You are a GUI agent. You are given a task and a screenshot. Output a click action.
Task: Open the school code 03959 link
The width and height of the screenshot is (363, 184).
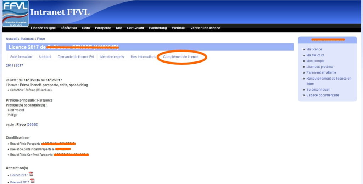click(x=32, y=125)
